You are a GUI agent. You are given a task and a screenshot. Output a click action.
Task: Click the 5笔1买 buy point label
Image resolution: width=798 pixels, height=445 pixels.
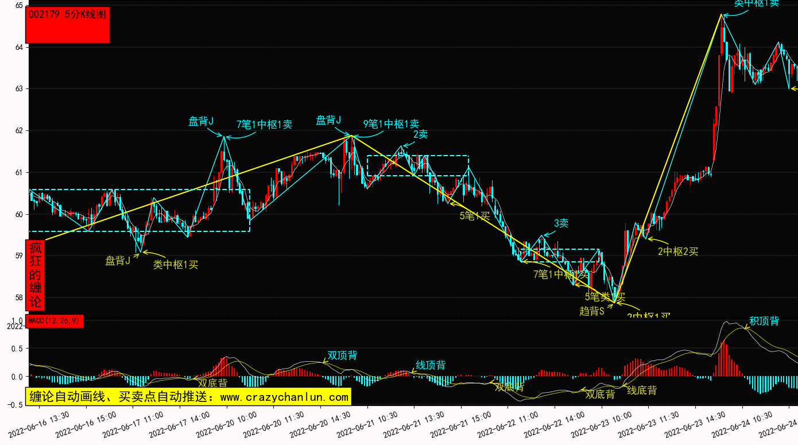point(475,216)
